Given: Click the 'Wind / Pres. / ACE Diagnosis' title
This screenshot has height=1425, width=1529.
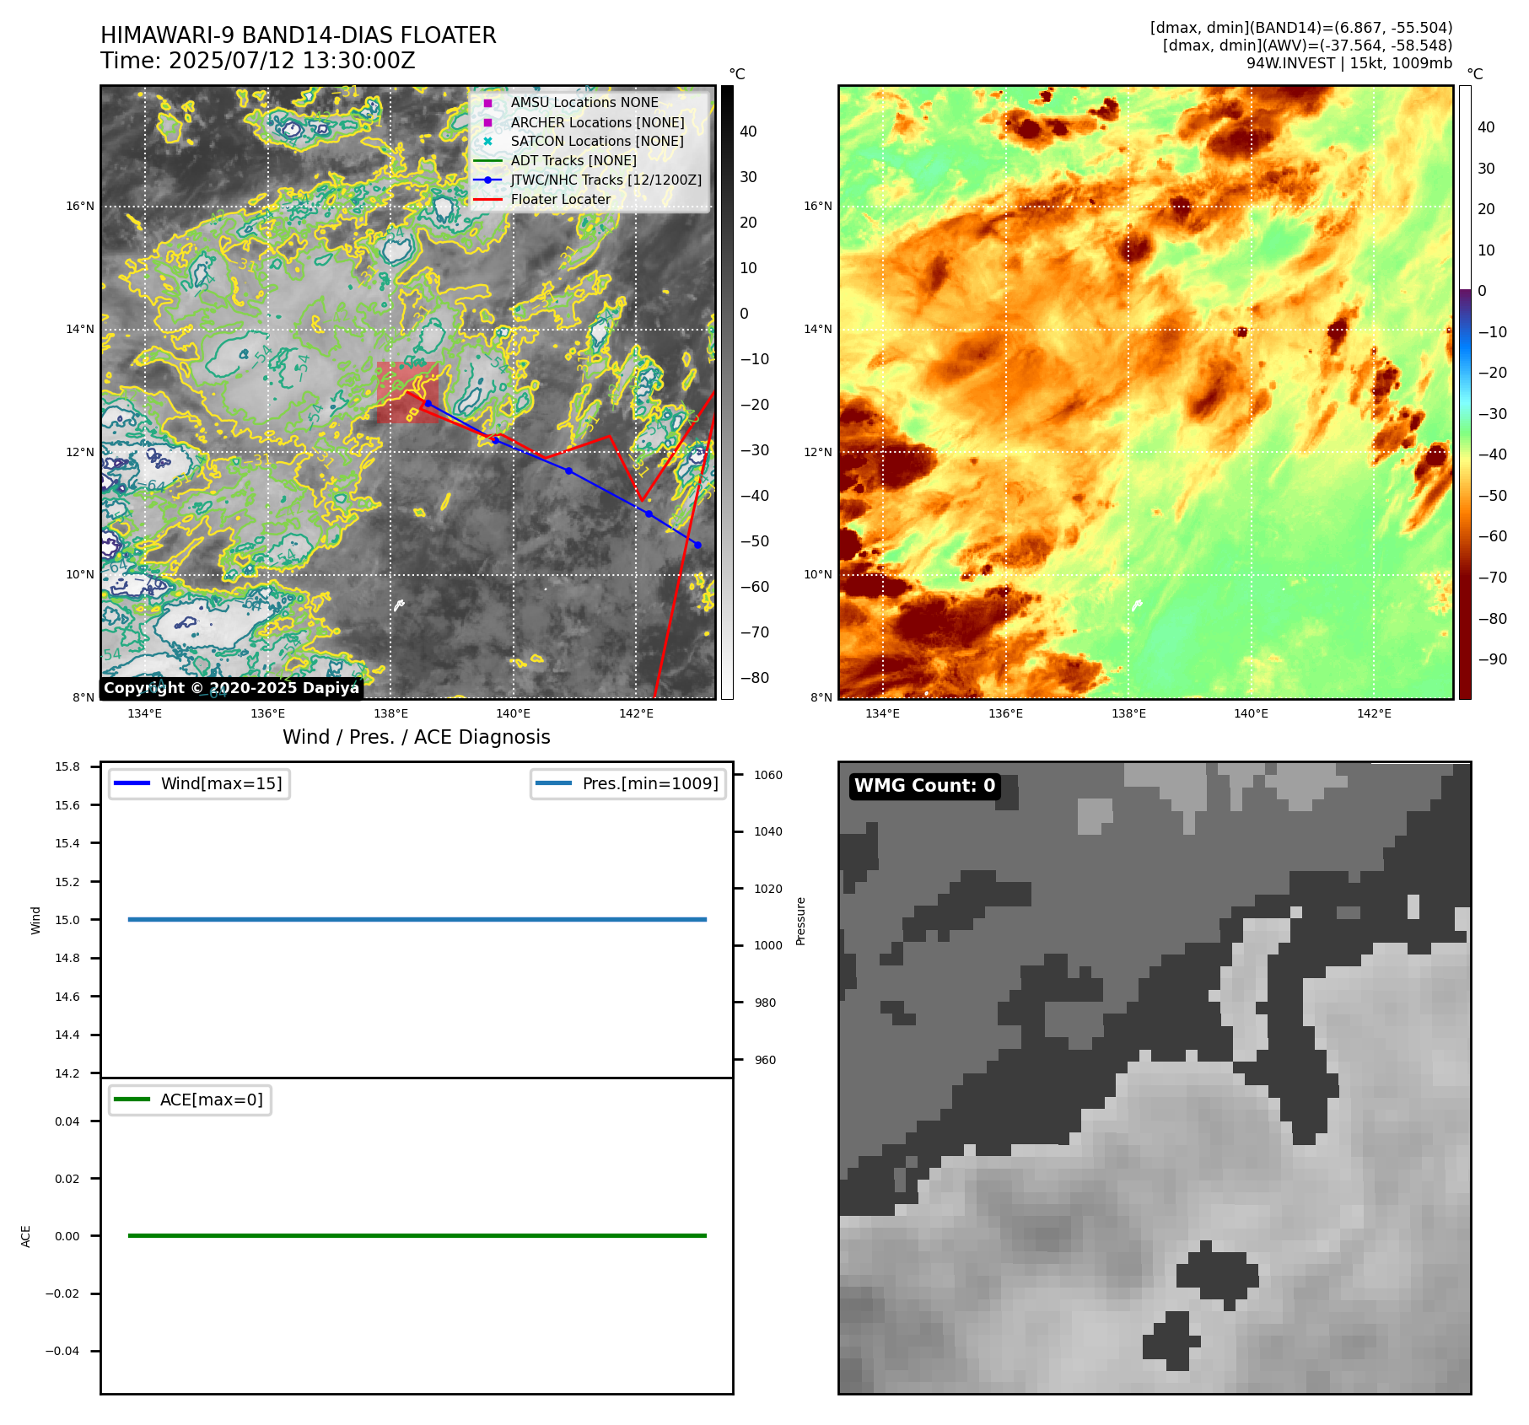Looking at the screenshot, I should coord(417,737).
